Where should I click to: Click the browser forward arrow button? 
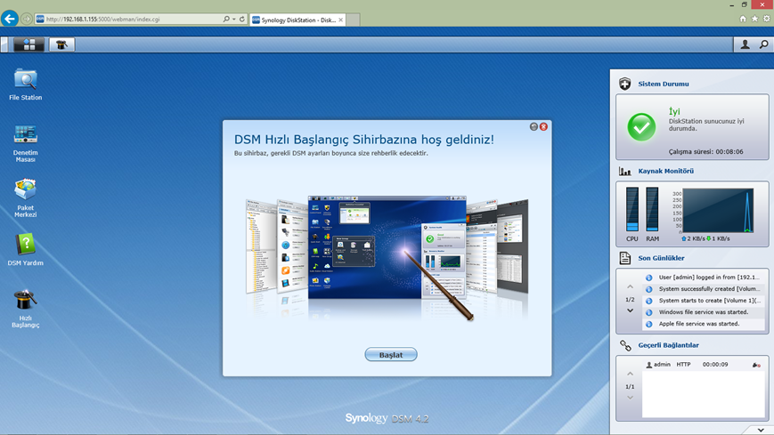coord(26,19)
